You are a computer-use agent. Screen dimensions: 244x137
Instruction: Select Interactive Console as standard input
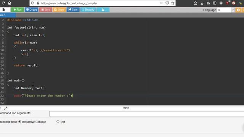(19, 122)
